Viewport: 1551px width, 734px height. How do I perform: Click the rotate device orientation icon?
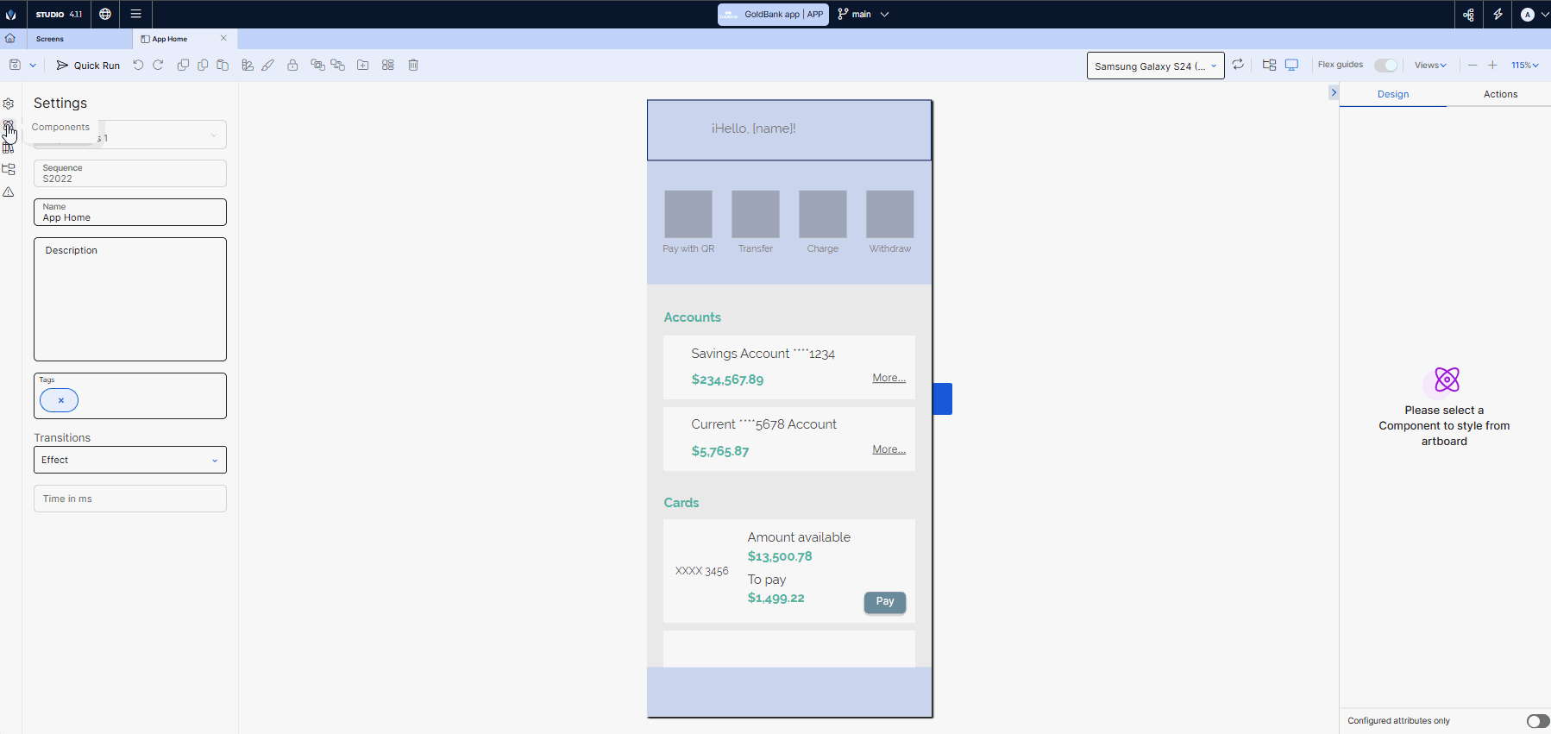pos(1238,66)
